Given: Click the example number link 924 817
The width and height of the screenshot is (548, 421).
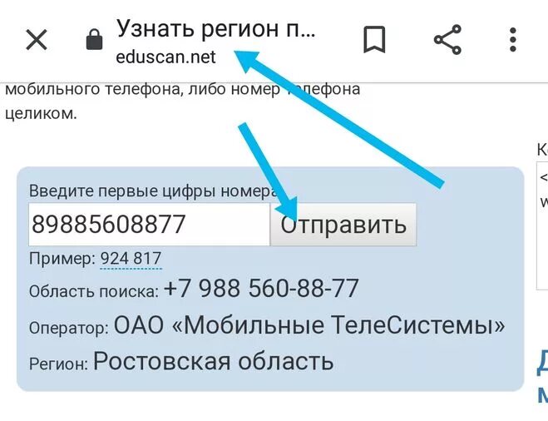Looking at the screenshot, I should tap(131, 259).
